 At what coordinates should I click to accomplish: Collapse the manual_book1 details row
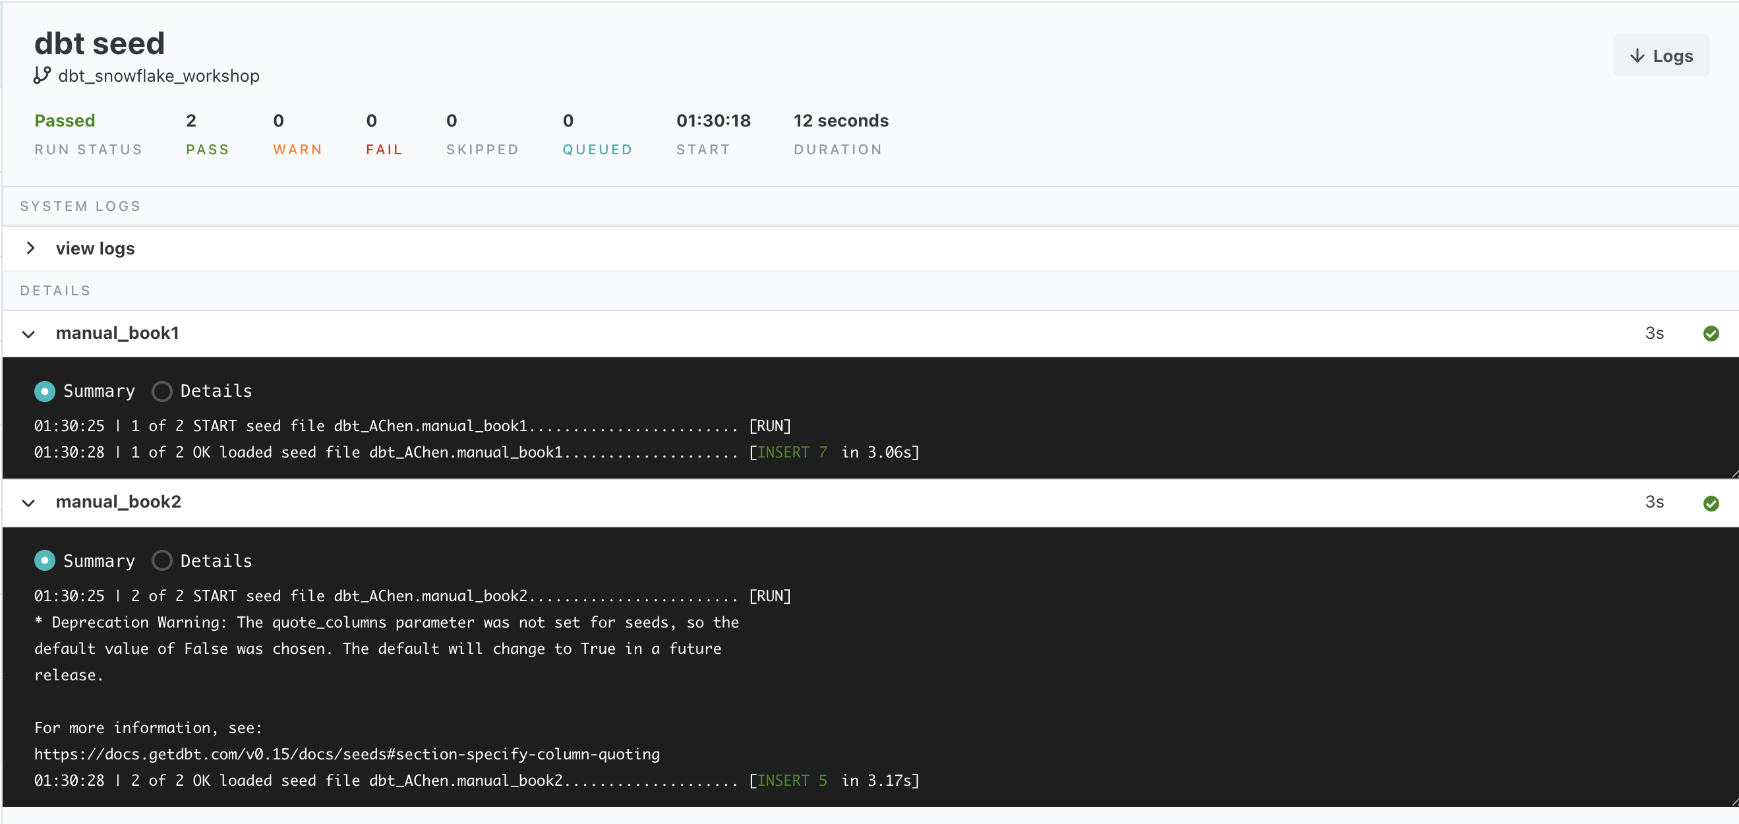pyautogui.click(x=28, y=334)
